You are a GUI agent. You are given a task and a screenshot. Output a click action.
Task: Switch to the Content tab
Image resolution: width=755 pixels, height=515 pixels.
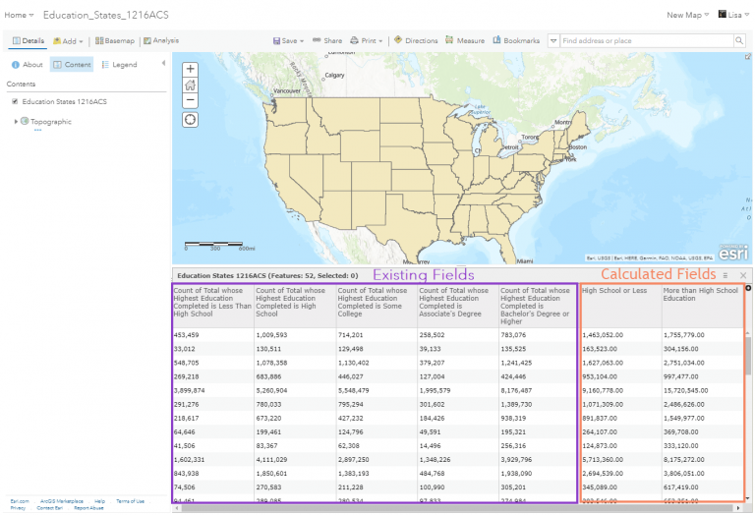coord(72,65)
